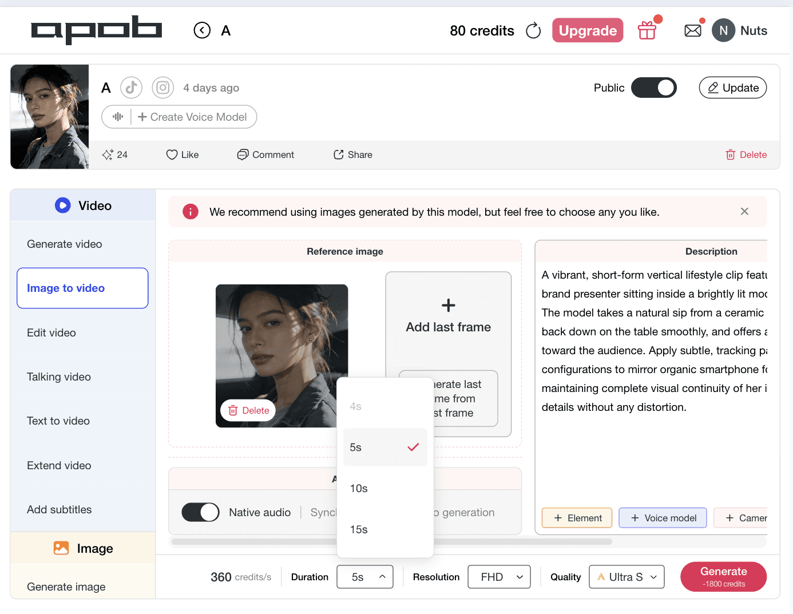Open the Resolution FHD dropdown

tap(499, 577)
